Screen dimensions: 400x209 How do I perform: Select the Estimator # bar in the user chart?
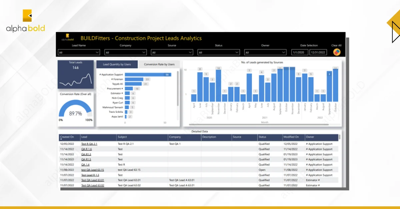[x=127, y=93]
